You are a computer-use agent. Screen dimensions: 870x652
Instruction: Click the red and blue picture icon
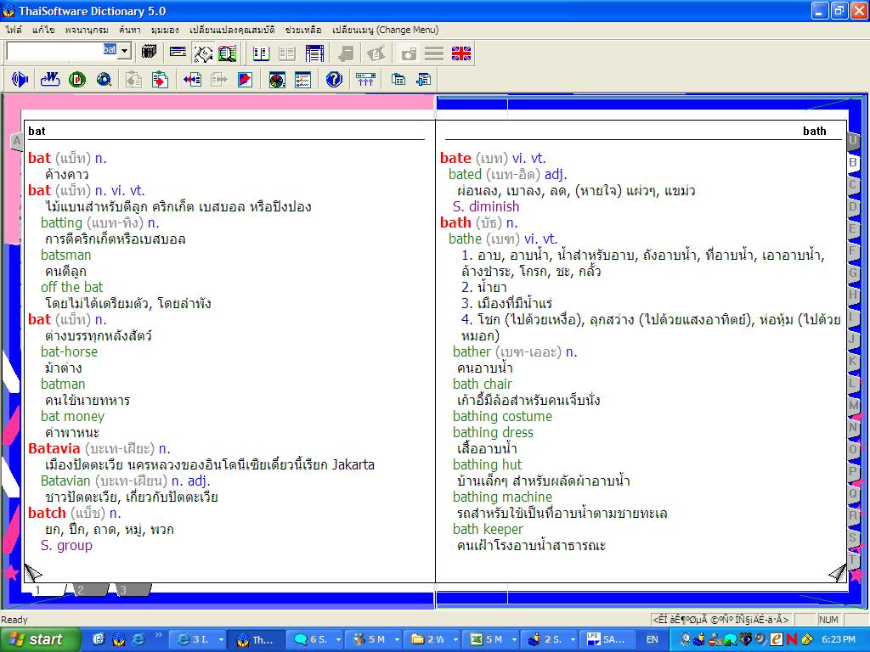click(x=246, y=79)
